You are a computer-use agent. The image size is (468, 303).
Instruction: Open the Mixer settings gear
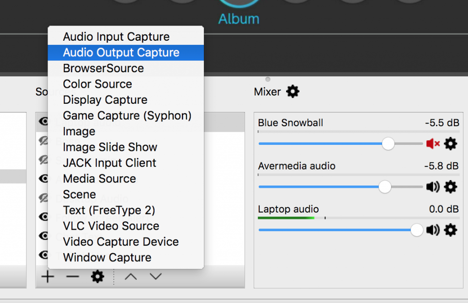pos(292,91)
